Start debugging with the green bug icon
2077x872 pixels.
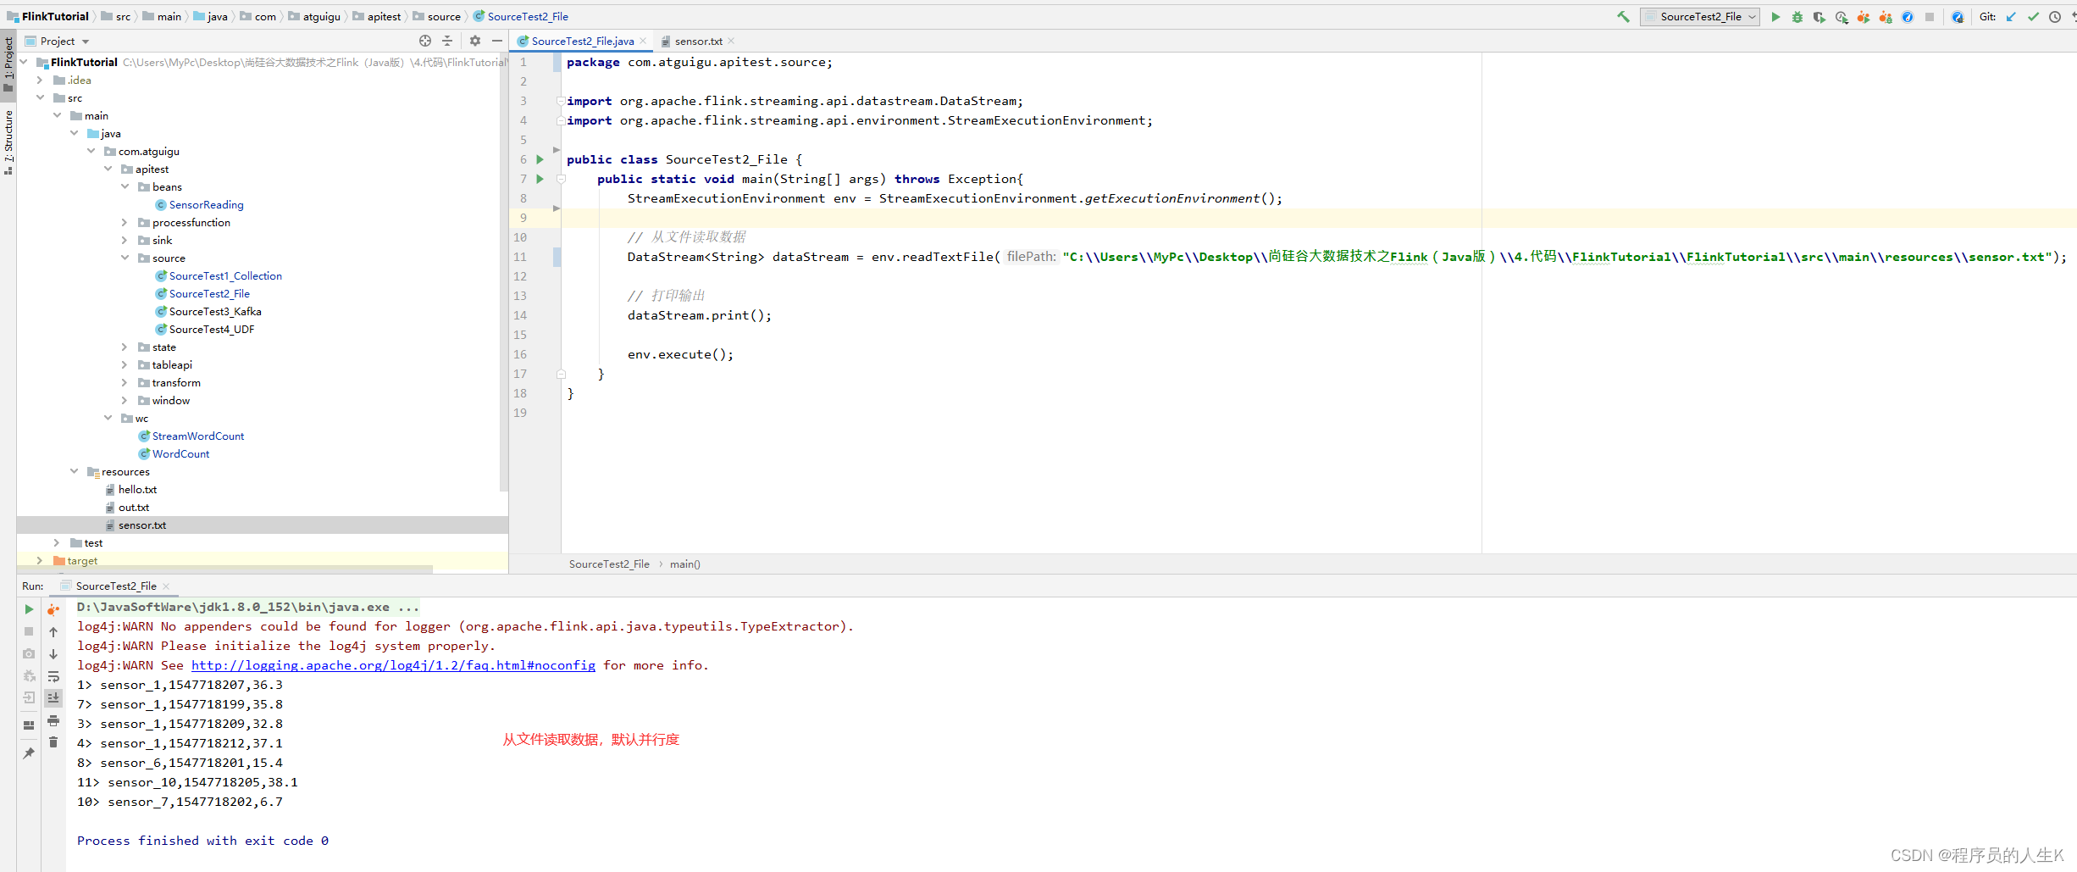click(1797, 17)
